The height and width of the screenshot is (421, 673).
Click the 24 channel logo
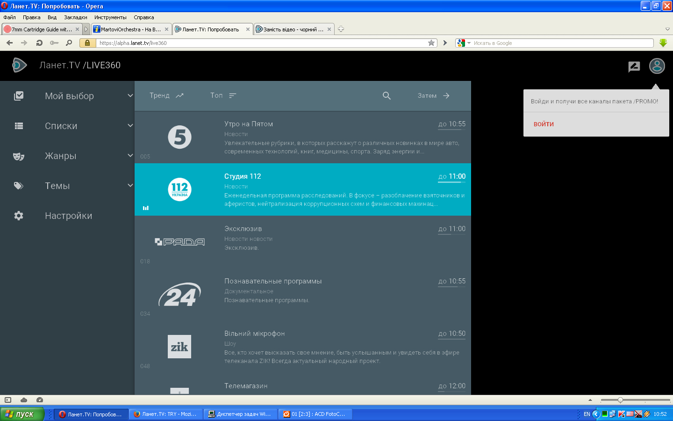tap(179, 294)
